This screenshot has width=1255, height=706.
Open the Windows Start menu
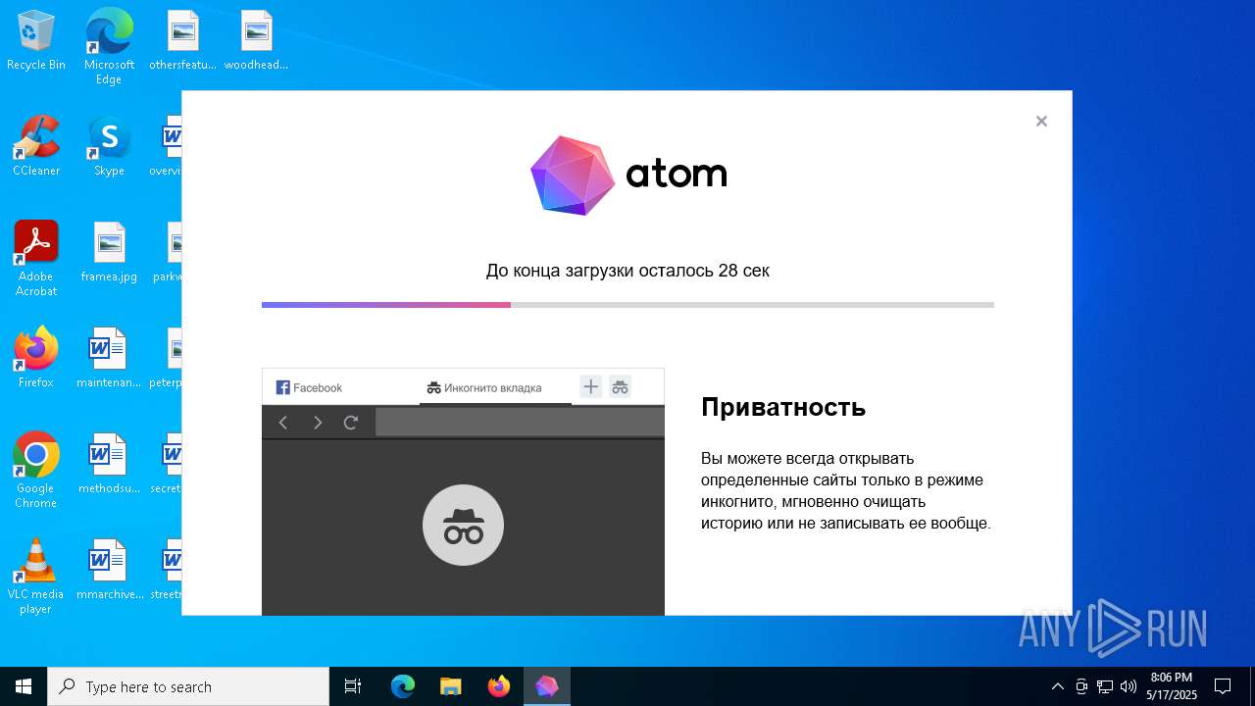pyautogui.click(x=24, y=686)
